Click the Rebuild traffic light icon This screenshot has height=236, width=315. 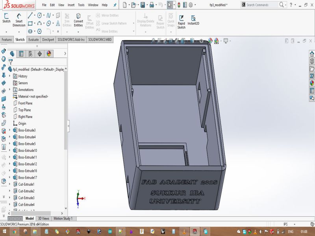179,5
